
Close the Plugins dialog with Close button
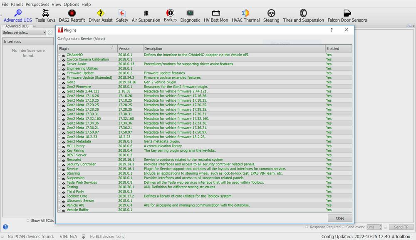(340, 218)
